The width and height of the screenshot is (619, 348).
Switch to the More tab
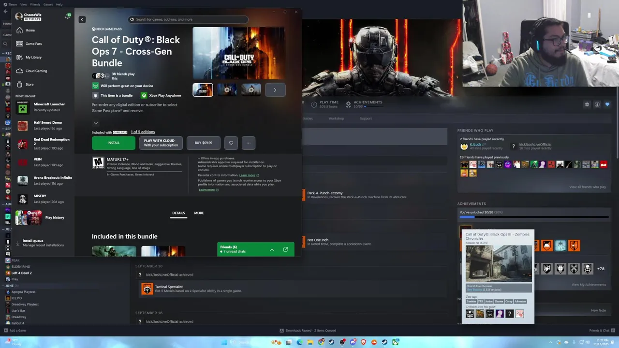click(x=199, y=213)
